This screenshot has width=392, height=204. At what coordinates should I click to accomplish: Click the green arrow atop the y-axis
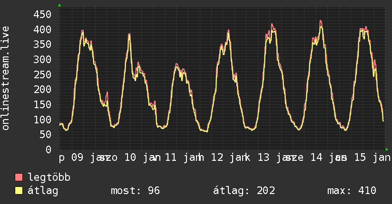pos(59,5)
